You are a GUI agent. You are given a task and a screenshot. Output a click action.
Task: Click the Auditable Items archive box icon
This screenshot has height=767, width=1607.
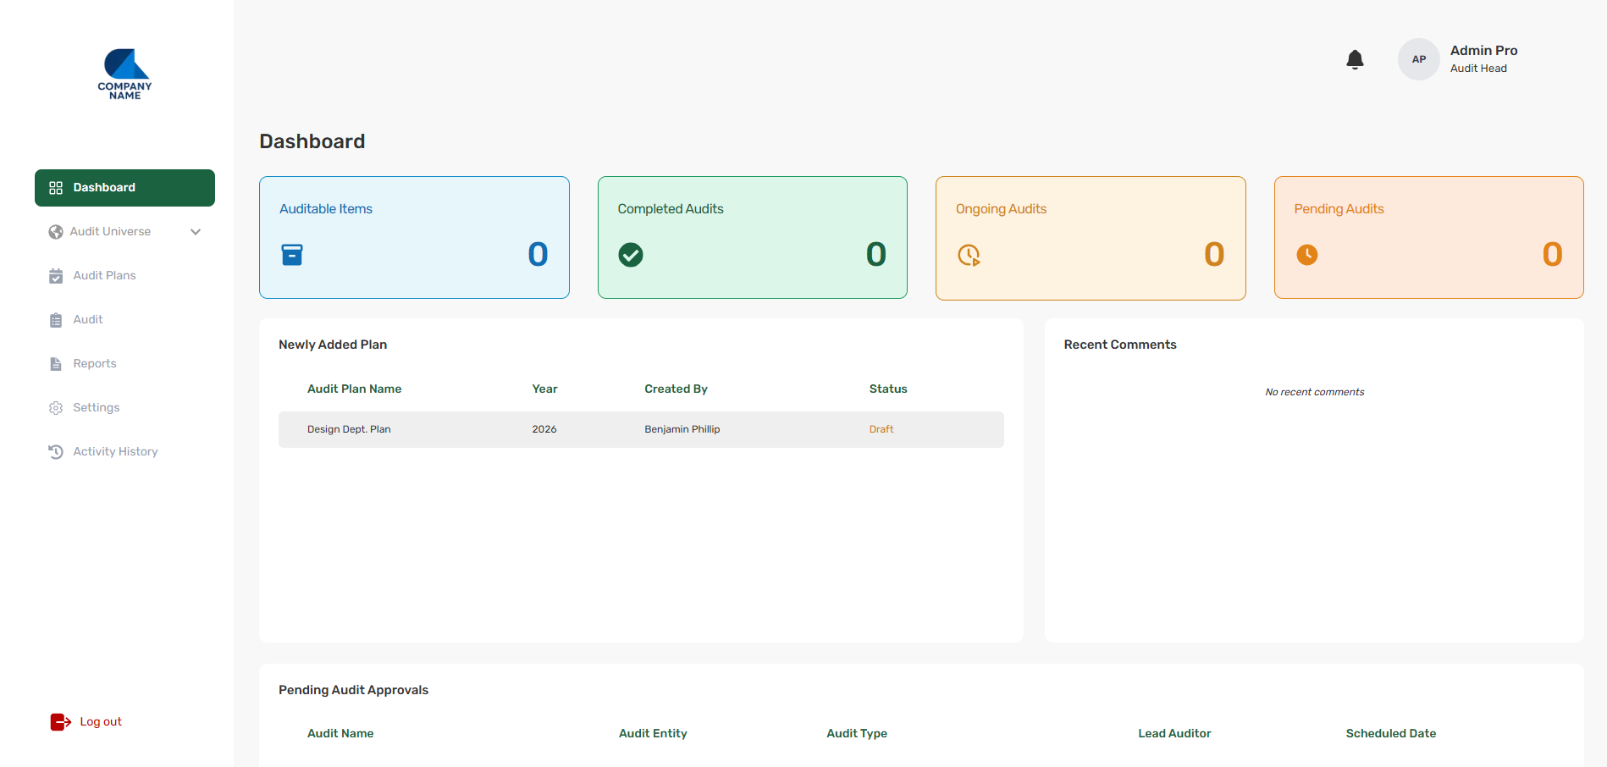point(292,255)
